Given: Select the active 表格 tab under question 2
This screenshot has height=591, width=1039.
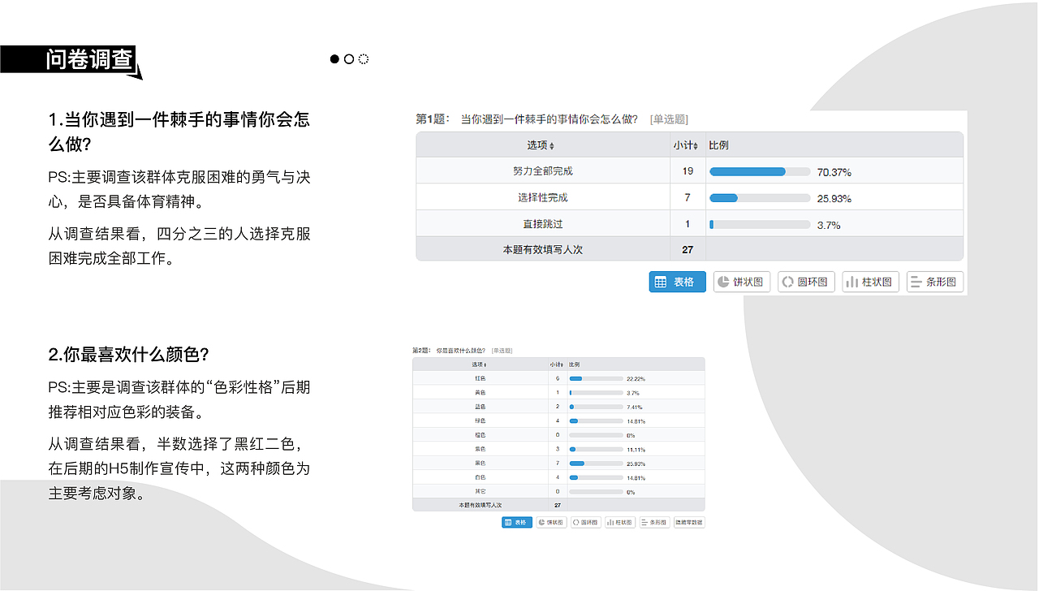Looking at the screenshot, I should [x=516, y=522].
